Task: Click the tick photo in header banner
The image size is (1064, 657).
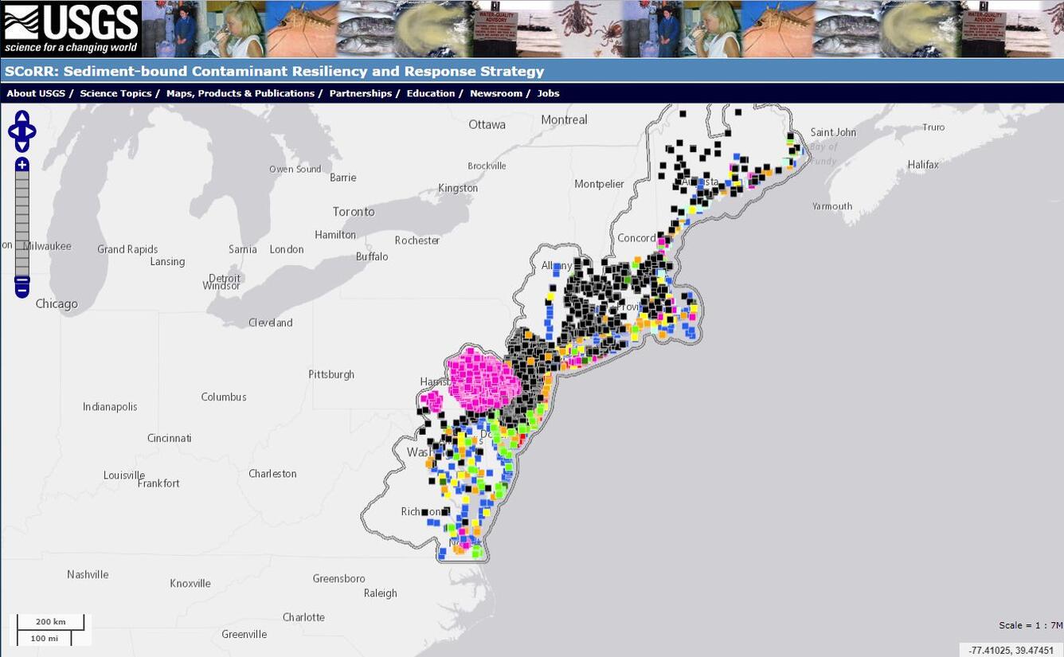Action: pyautogui.click(x=591, y=29)
